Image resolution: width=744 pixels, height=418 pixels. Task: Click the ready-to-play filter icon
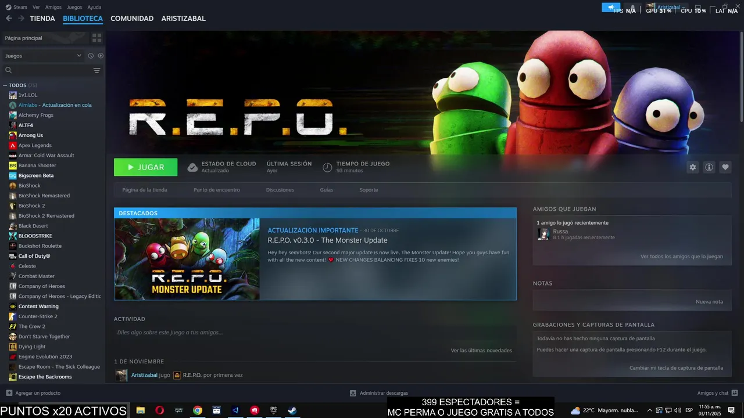tap(101, 56)
